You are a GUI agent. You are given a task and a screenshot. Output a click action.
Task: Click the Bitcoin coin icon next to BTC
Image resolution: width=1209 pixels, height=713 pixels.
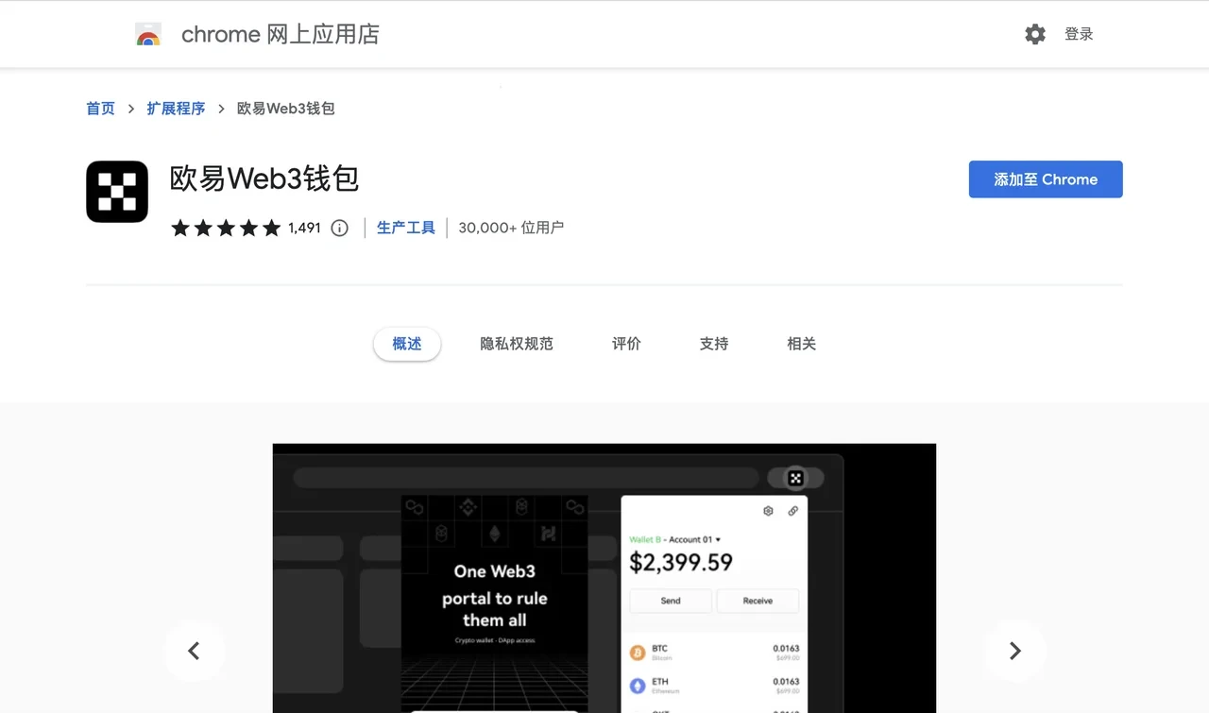coord(639,653)
